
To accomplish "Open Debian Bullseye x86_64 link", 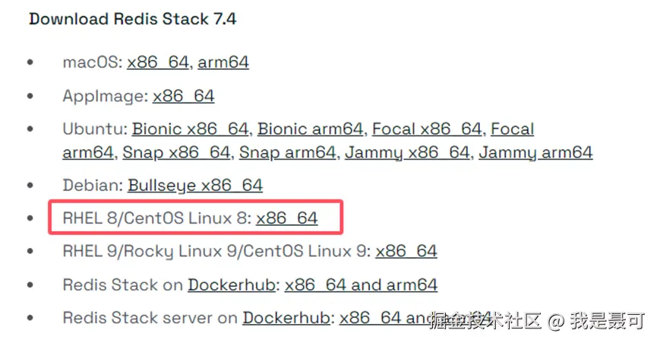I will click(195, 185).
